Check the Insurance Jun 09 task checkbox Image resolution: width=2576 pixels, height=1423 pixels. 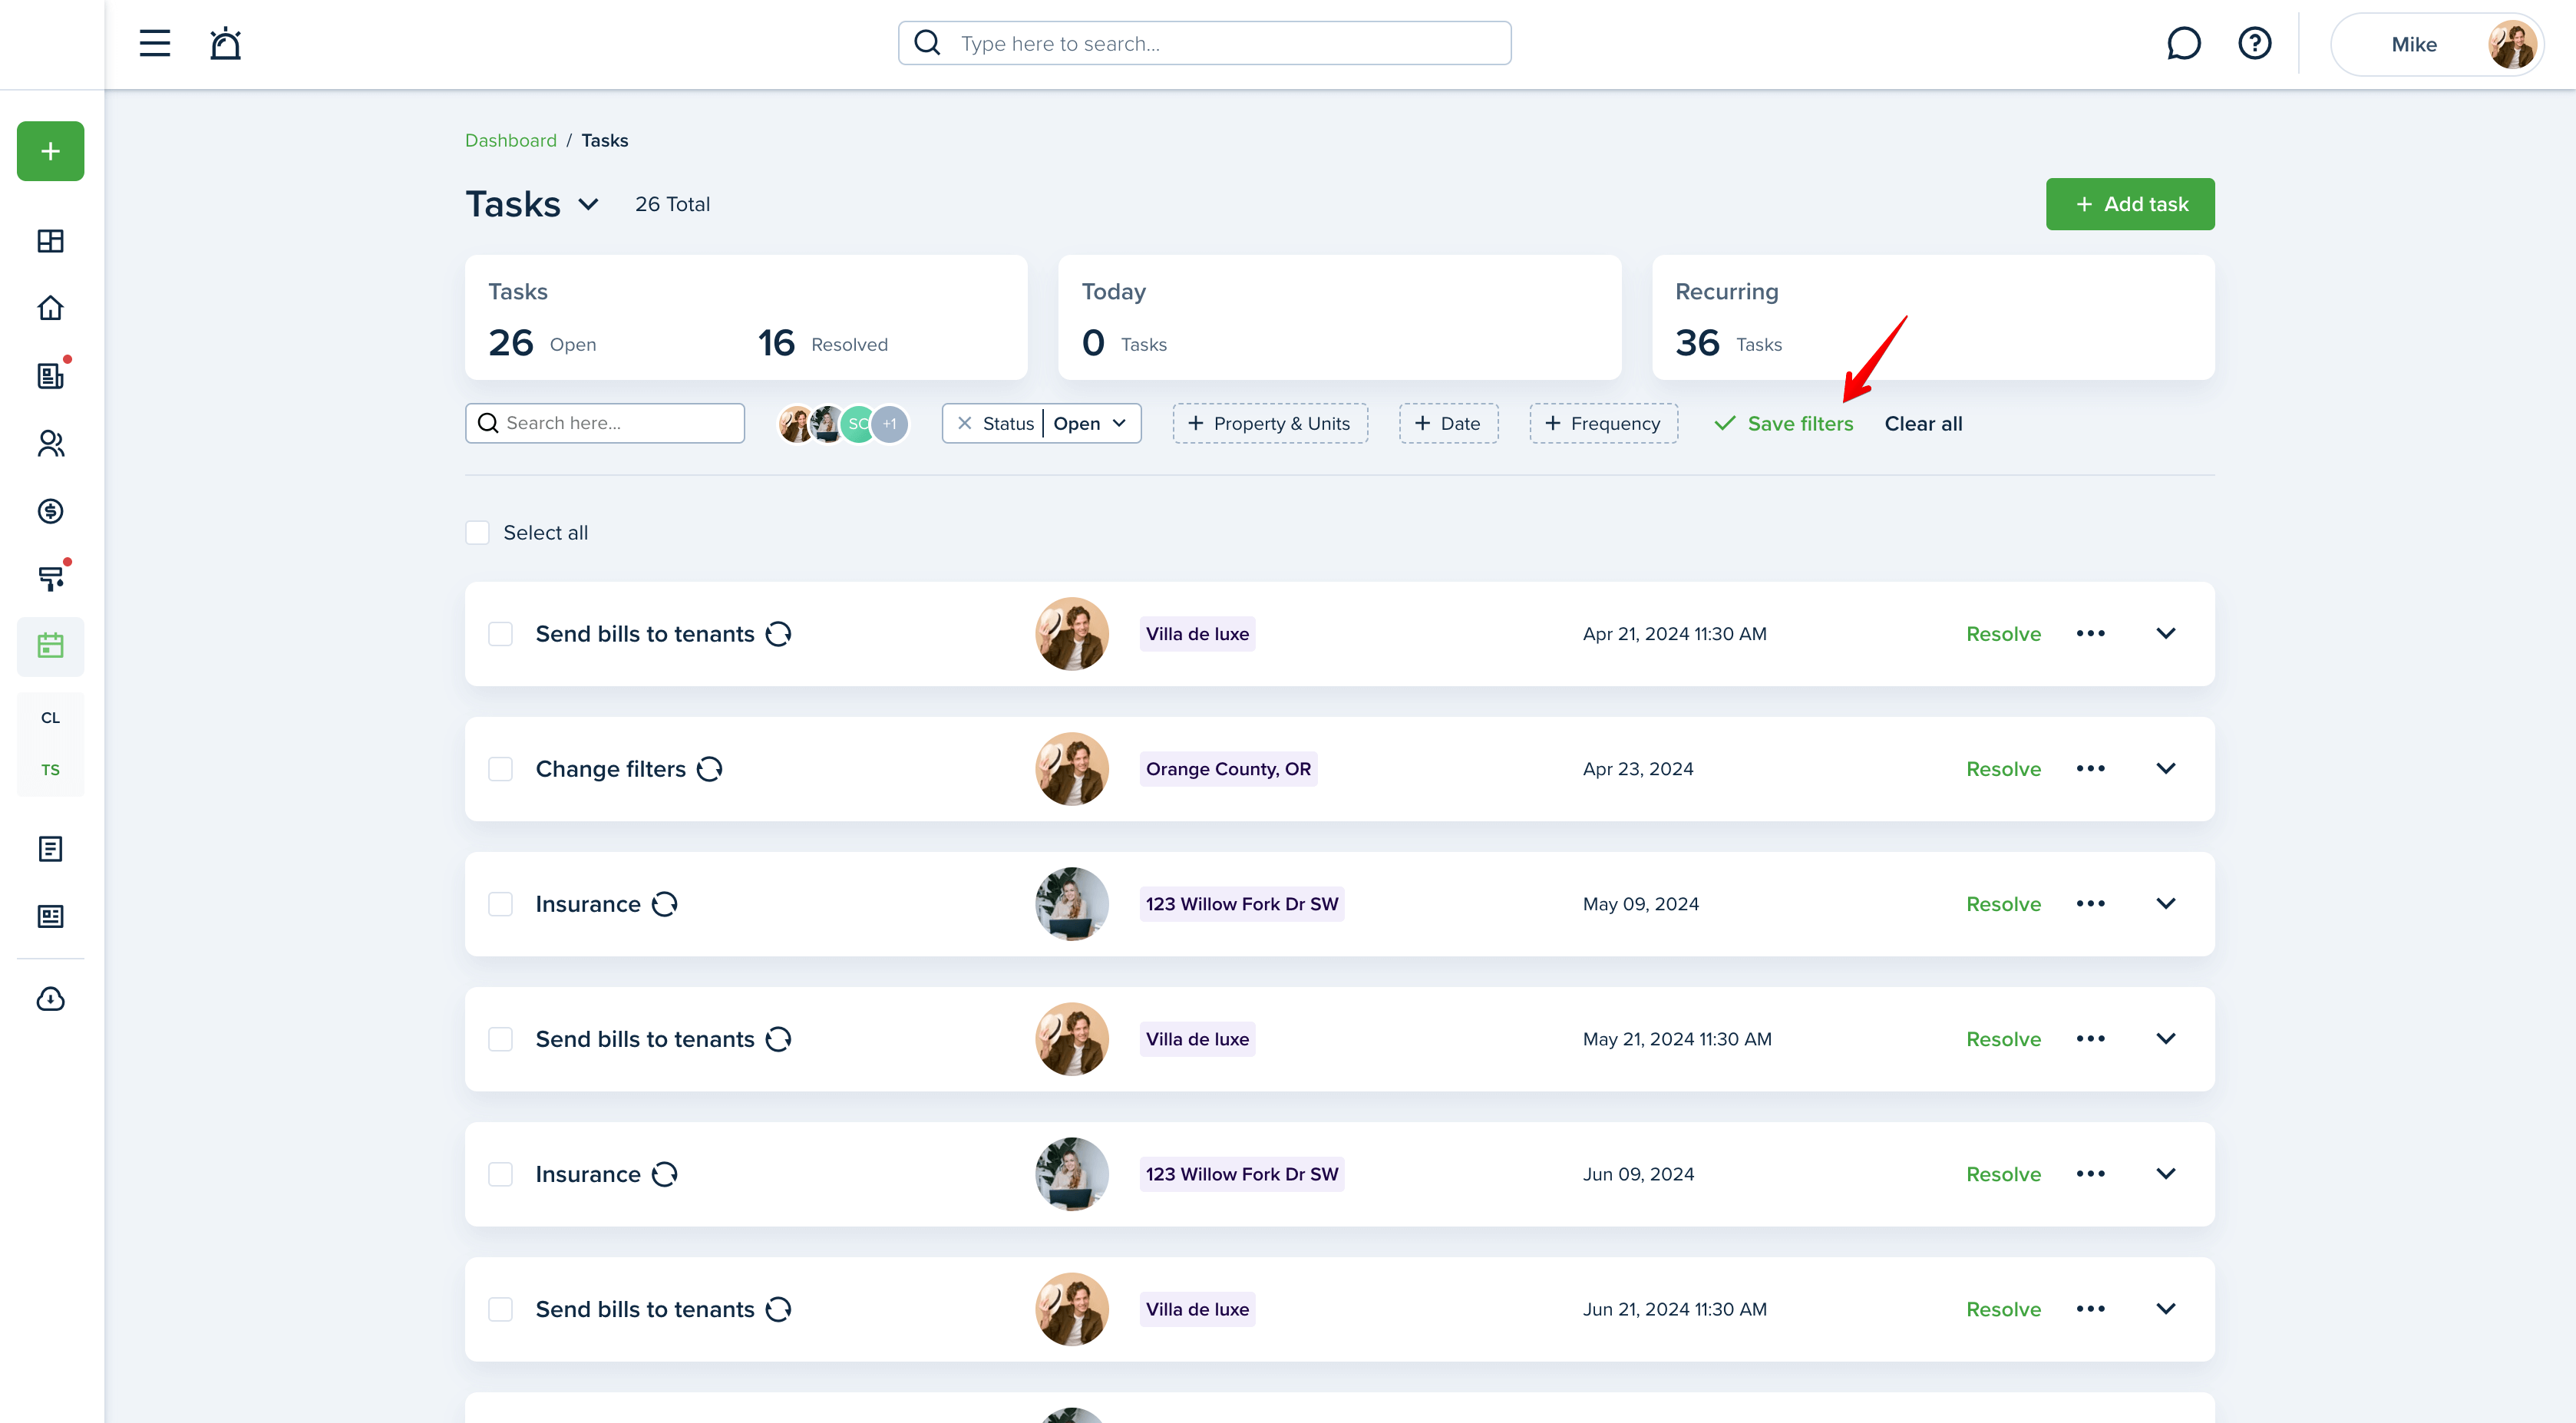pyautogui.click(x=500, y=1174)
